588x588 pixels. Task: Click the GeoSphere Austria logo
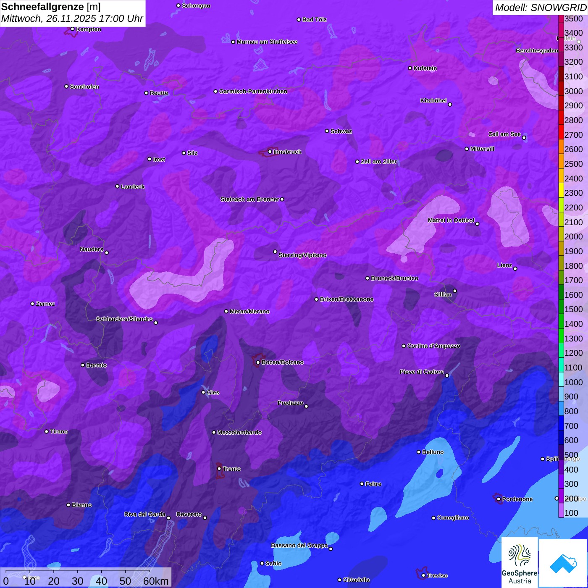[x=520, y=562]
